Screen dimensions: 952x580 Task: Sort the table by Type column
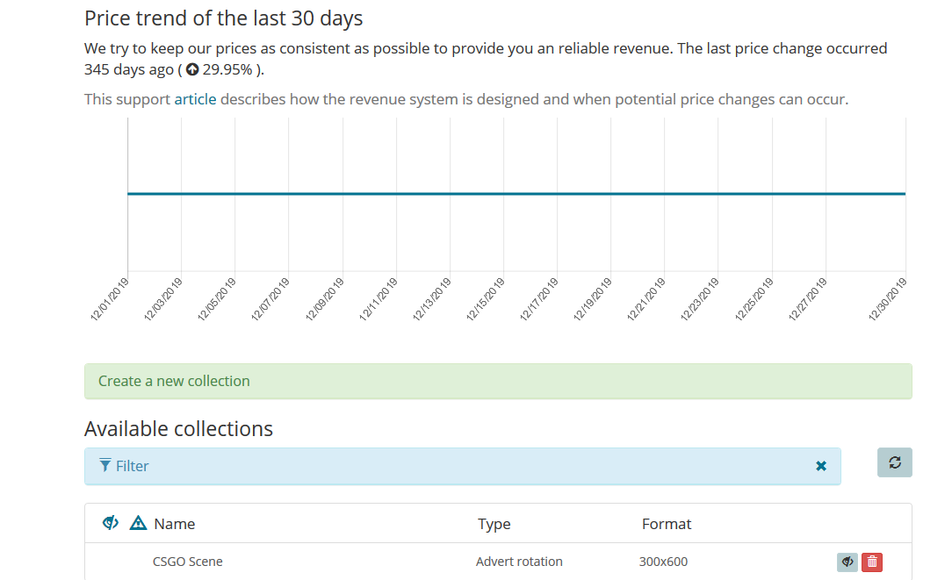[x=494, y=524]
